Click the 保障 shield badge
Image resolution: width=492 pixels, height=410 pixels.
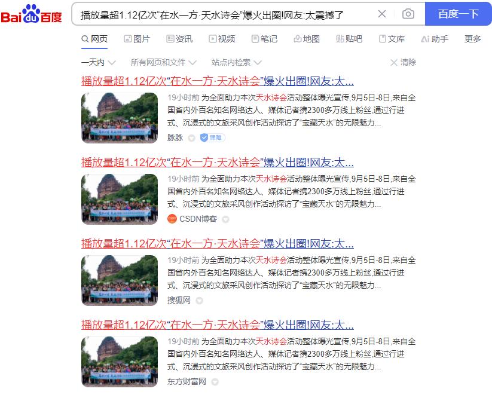(212, 137)
